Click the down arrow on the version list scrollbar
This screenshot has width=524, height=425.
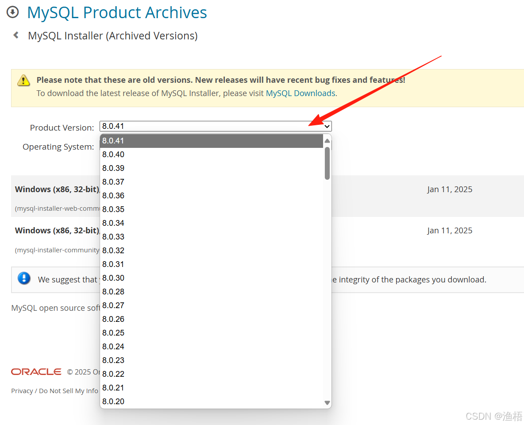click(327, 403)
